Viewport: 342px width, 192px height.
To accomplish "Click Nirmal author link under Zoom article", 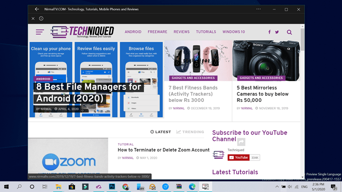I will coord(128,158).
